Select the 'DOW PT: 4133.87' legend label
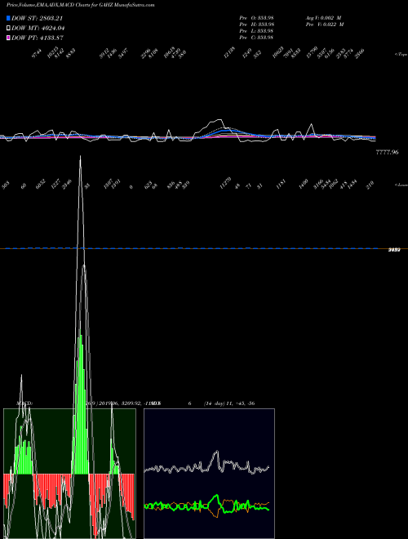 [x=38, y=38]
